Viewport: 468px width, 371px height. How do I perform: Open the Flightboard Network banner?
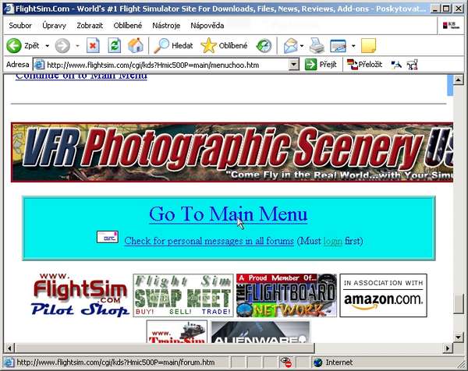(x=286, y=295)
